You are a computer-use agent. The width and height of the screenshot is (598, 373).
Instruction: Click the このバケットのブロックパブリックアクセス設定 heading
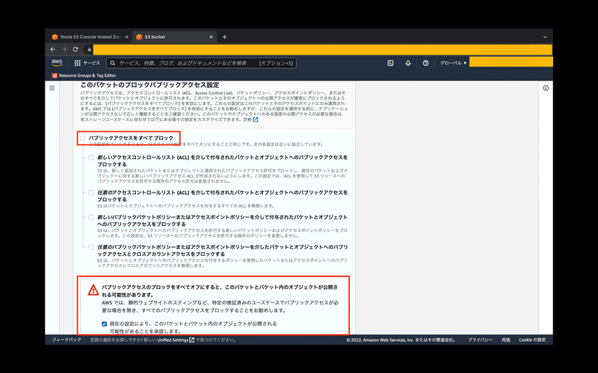click(150, 85)
